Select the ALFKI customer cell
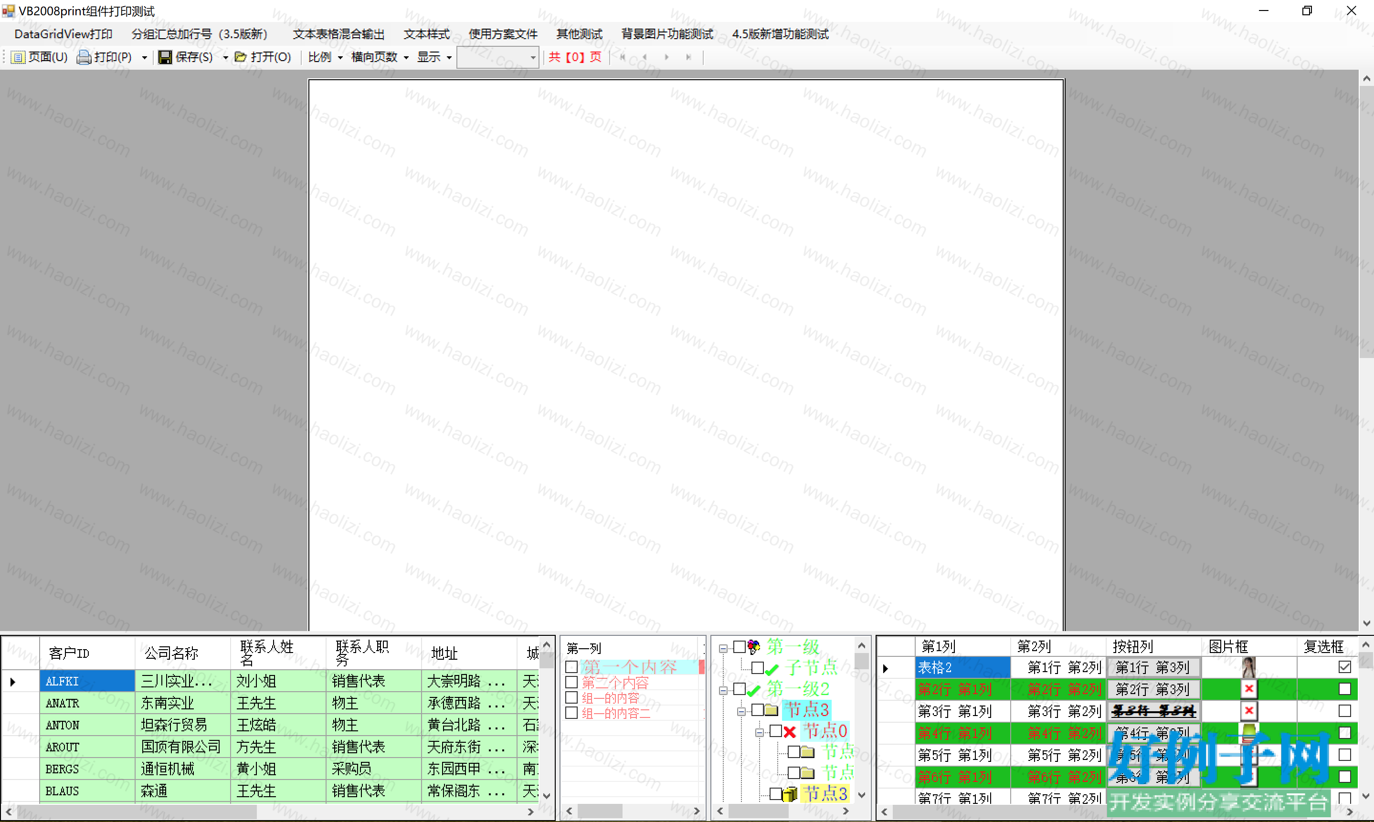 click(x=87, y=681)
